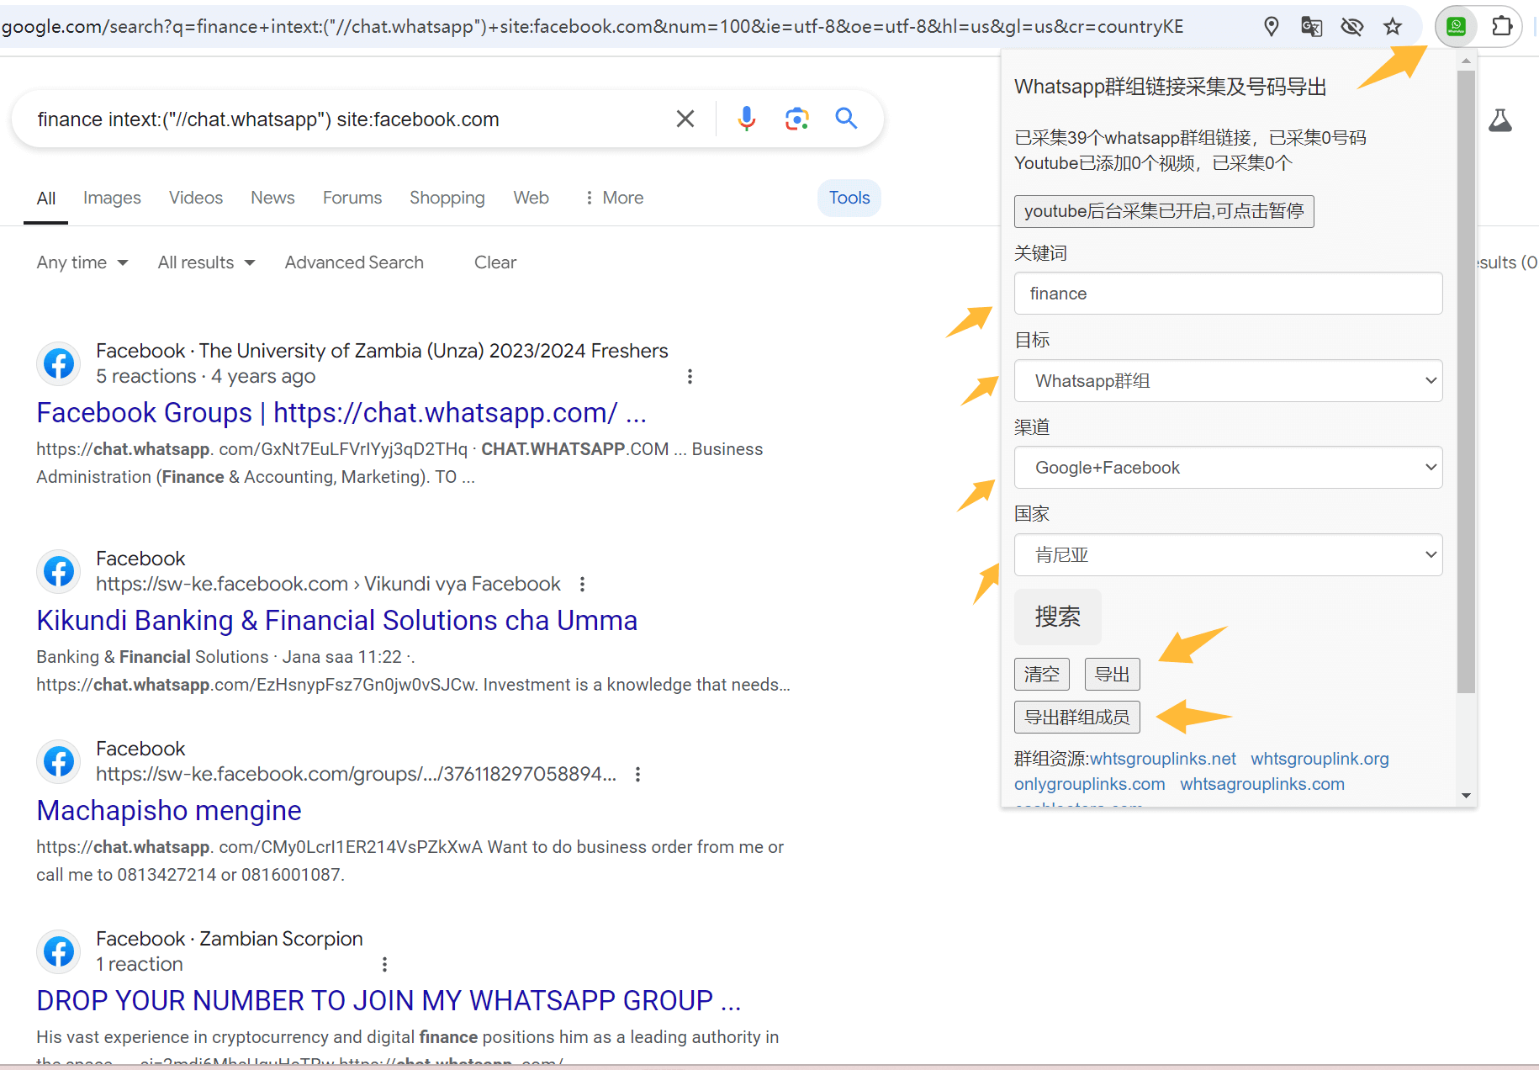The image size is (1539, 1070).
Task: Start voice search with the microphone icon
Action: [x=746, y=119]
